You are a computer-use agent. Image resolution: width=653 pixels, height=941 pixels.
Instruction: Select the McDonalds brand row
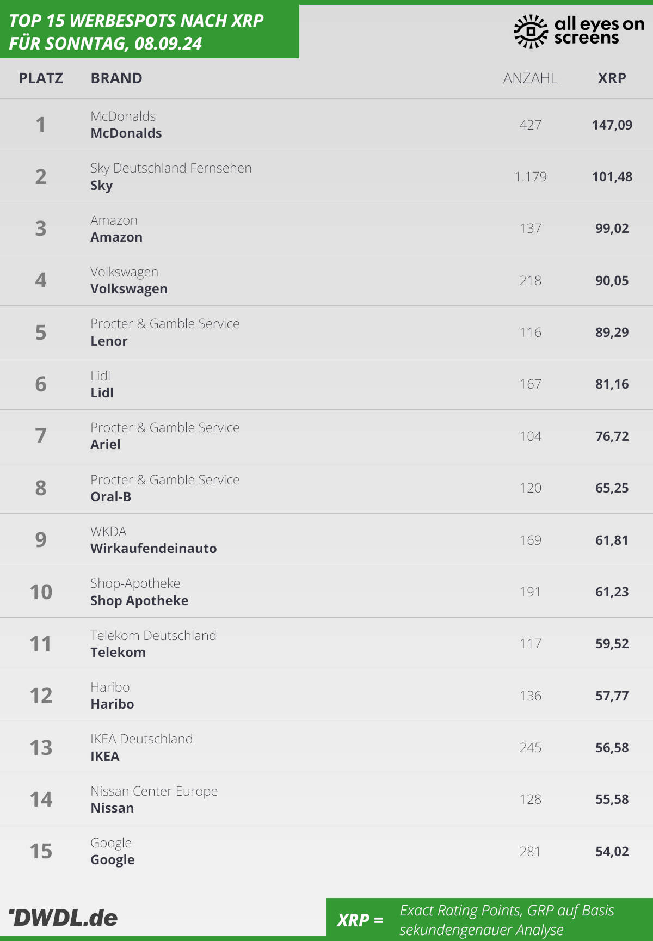pos(326,124)
